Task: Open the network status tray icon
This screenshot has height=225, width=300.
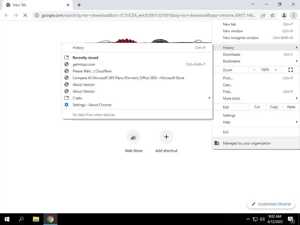Action: [255, 219]
